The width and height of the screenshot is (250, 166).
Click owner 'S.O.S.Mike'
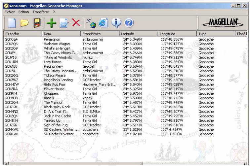tap(91, 112)
